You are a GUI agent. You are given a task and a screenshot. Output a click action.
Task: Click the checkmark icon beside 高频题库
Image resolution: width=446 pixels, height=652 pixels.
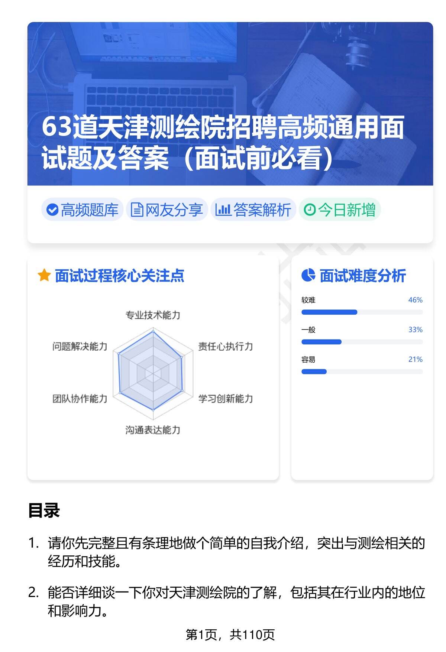(52, 210)
